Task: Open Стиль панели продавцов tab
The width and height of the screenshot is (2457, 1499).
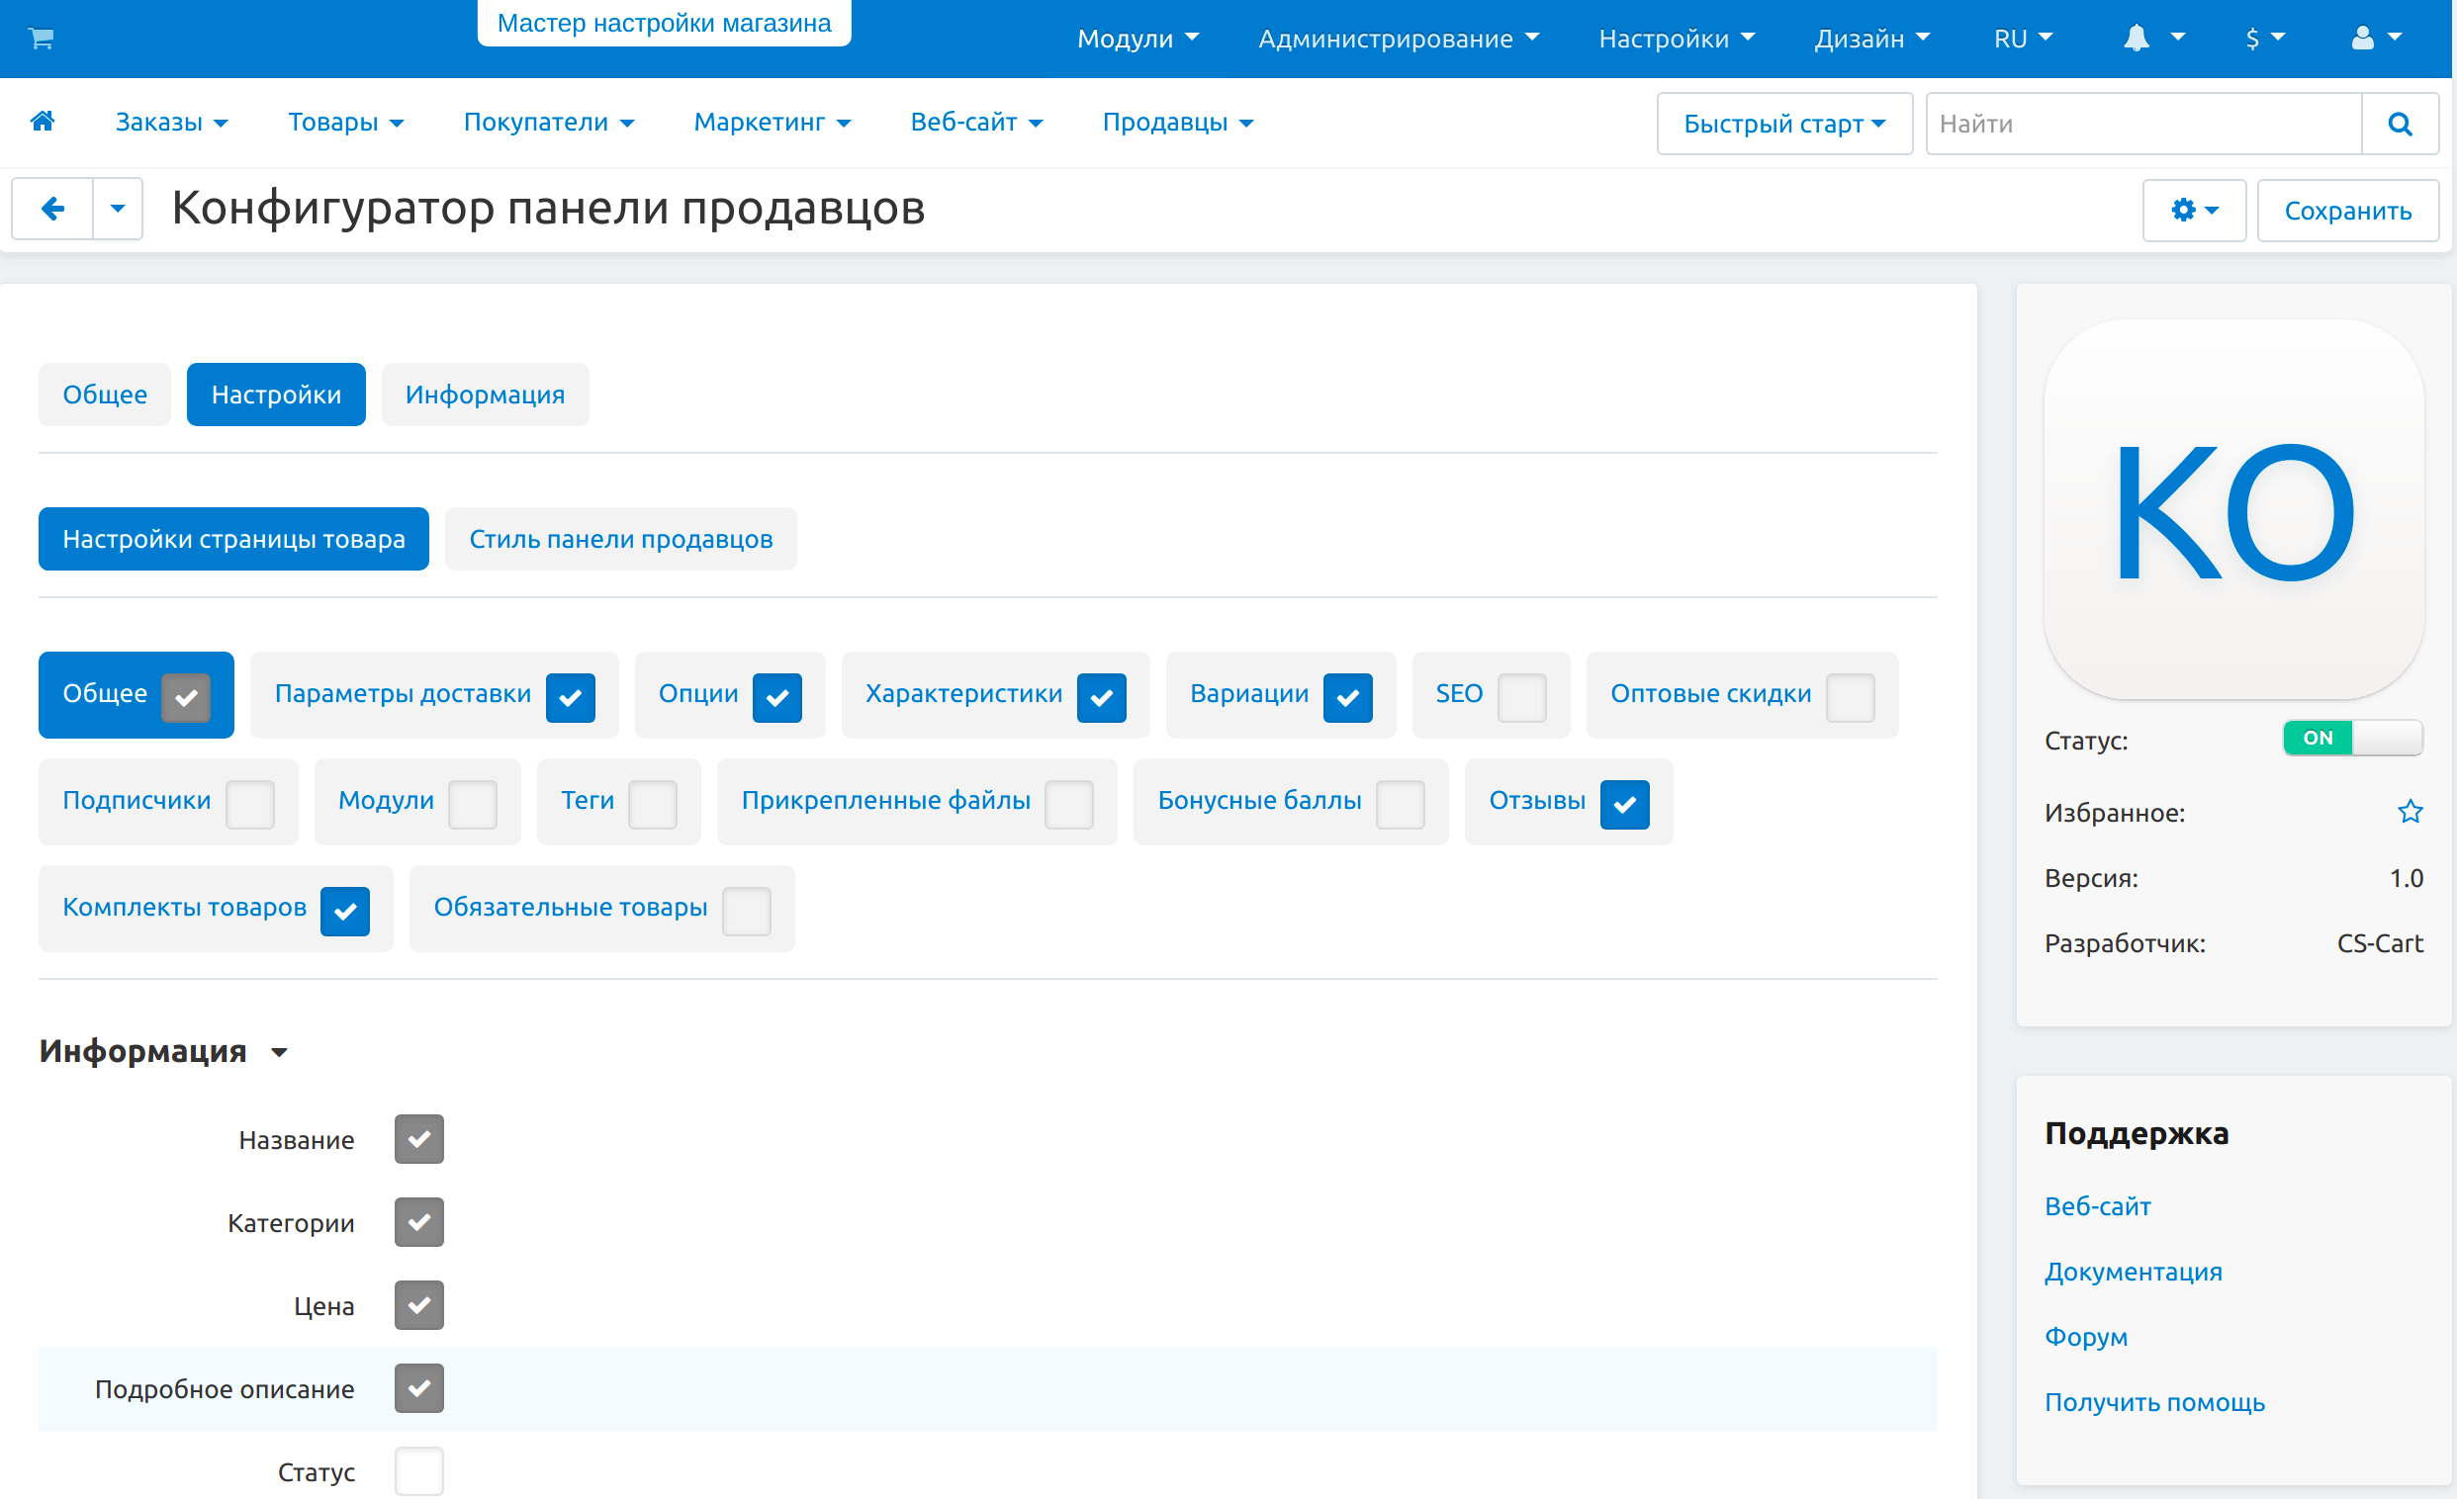Action: click(620, 539)
